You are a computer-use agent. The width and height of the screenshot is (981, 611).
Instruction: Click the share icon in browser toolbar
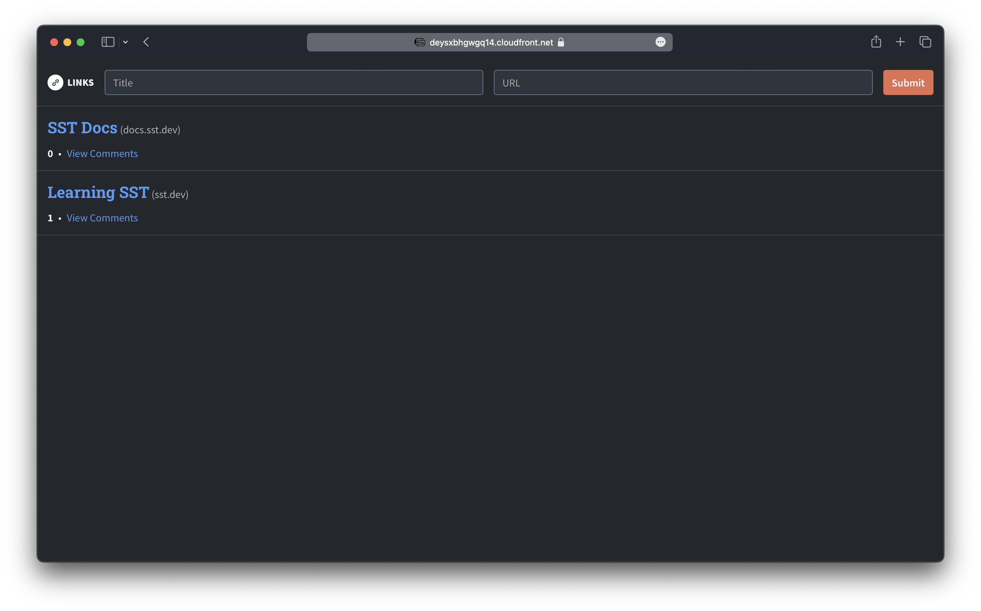pos(876,42)
